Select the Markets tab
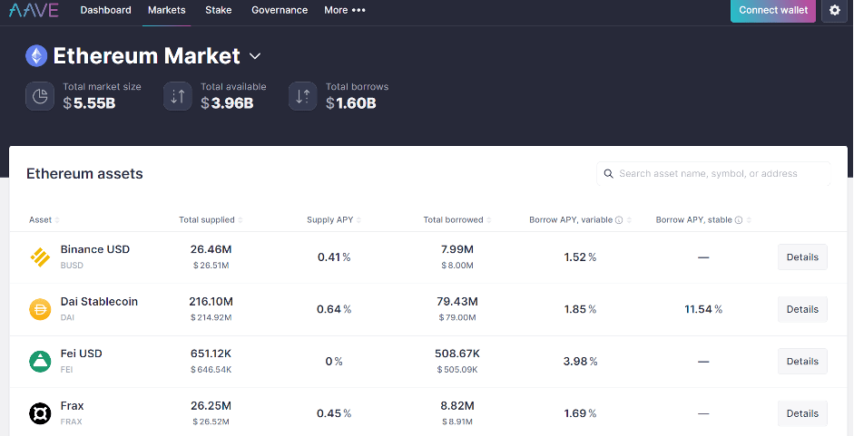This screenshot has height=436, width=854. pyautogui.click(x=167, y=10)
